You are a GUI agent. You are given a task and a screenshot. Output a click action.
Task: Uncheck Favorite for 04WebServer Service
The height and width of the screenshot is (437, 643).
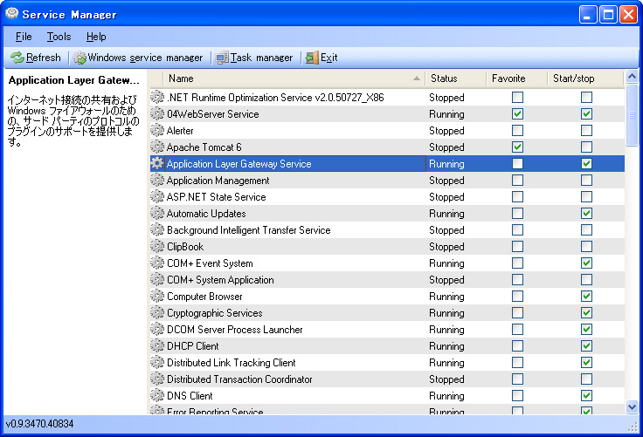click(x=517, y=114)
